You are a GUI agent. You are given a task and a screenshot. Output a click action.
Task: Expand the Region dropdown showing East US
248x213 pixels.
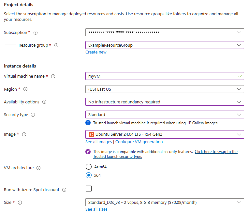tap(165, 89)
